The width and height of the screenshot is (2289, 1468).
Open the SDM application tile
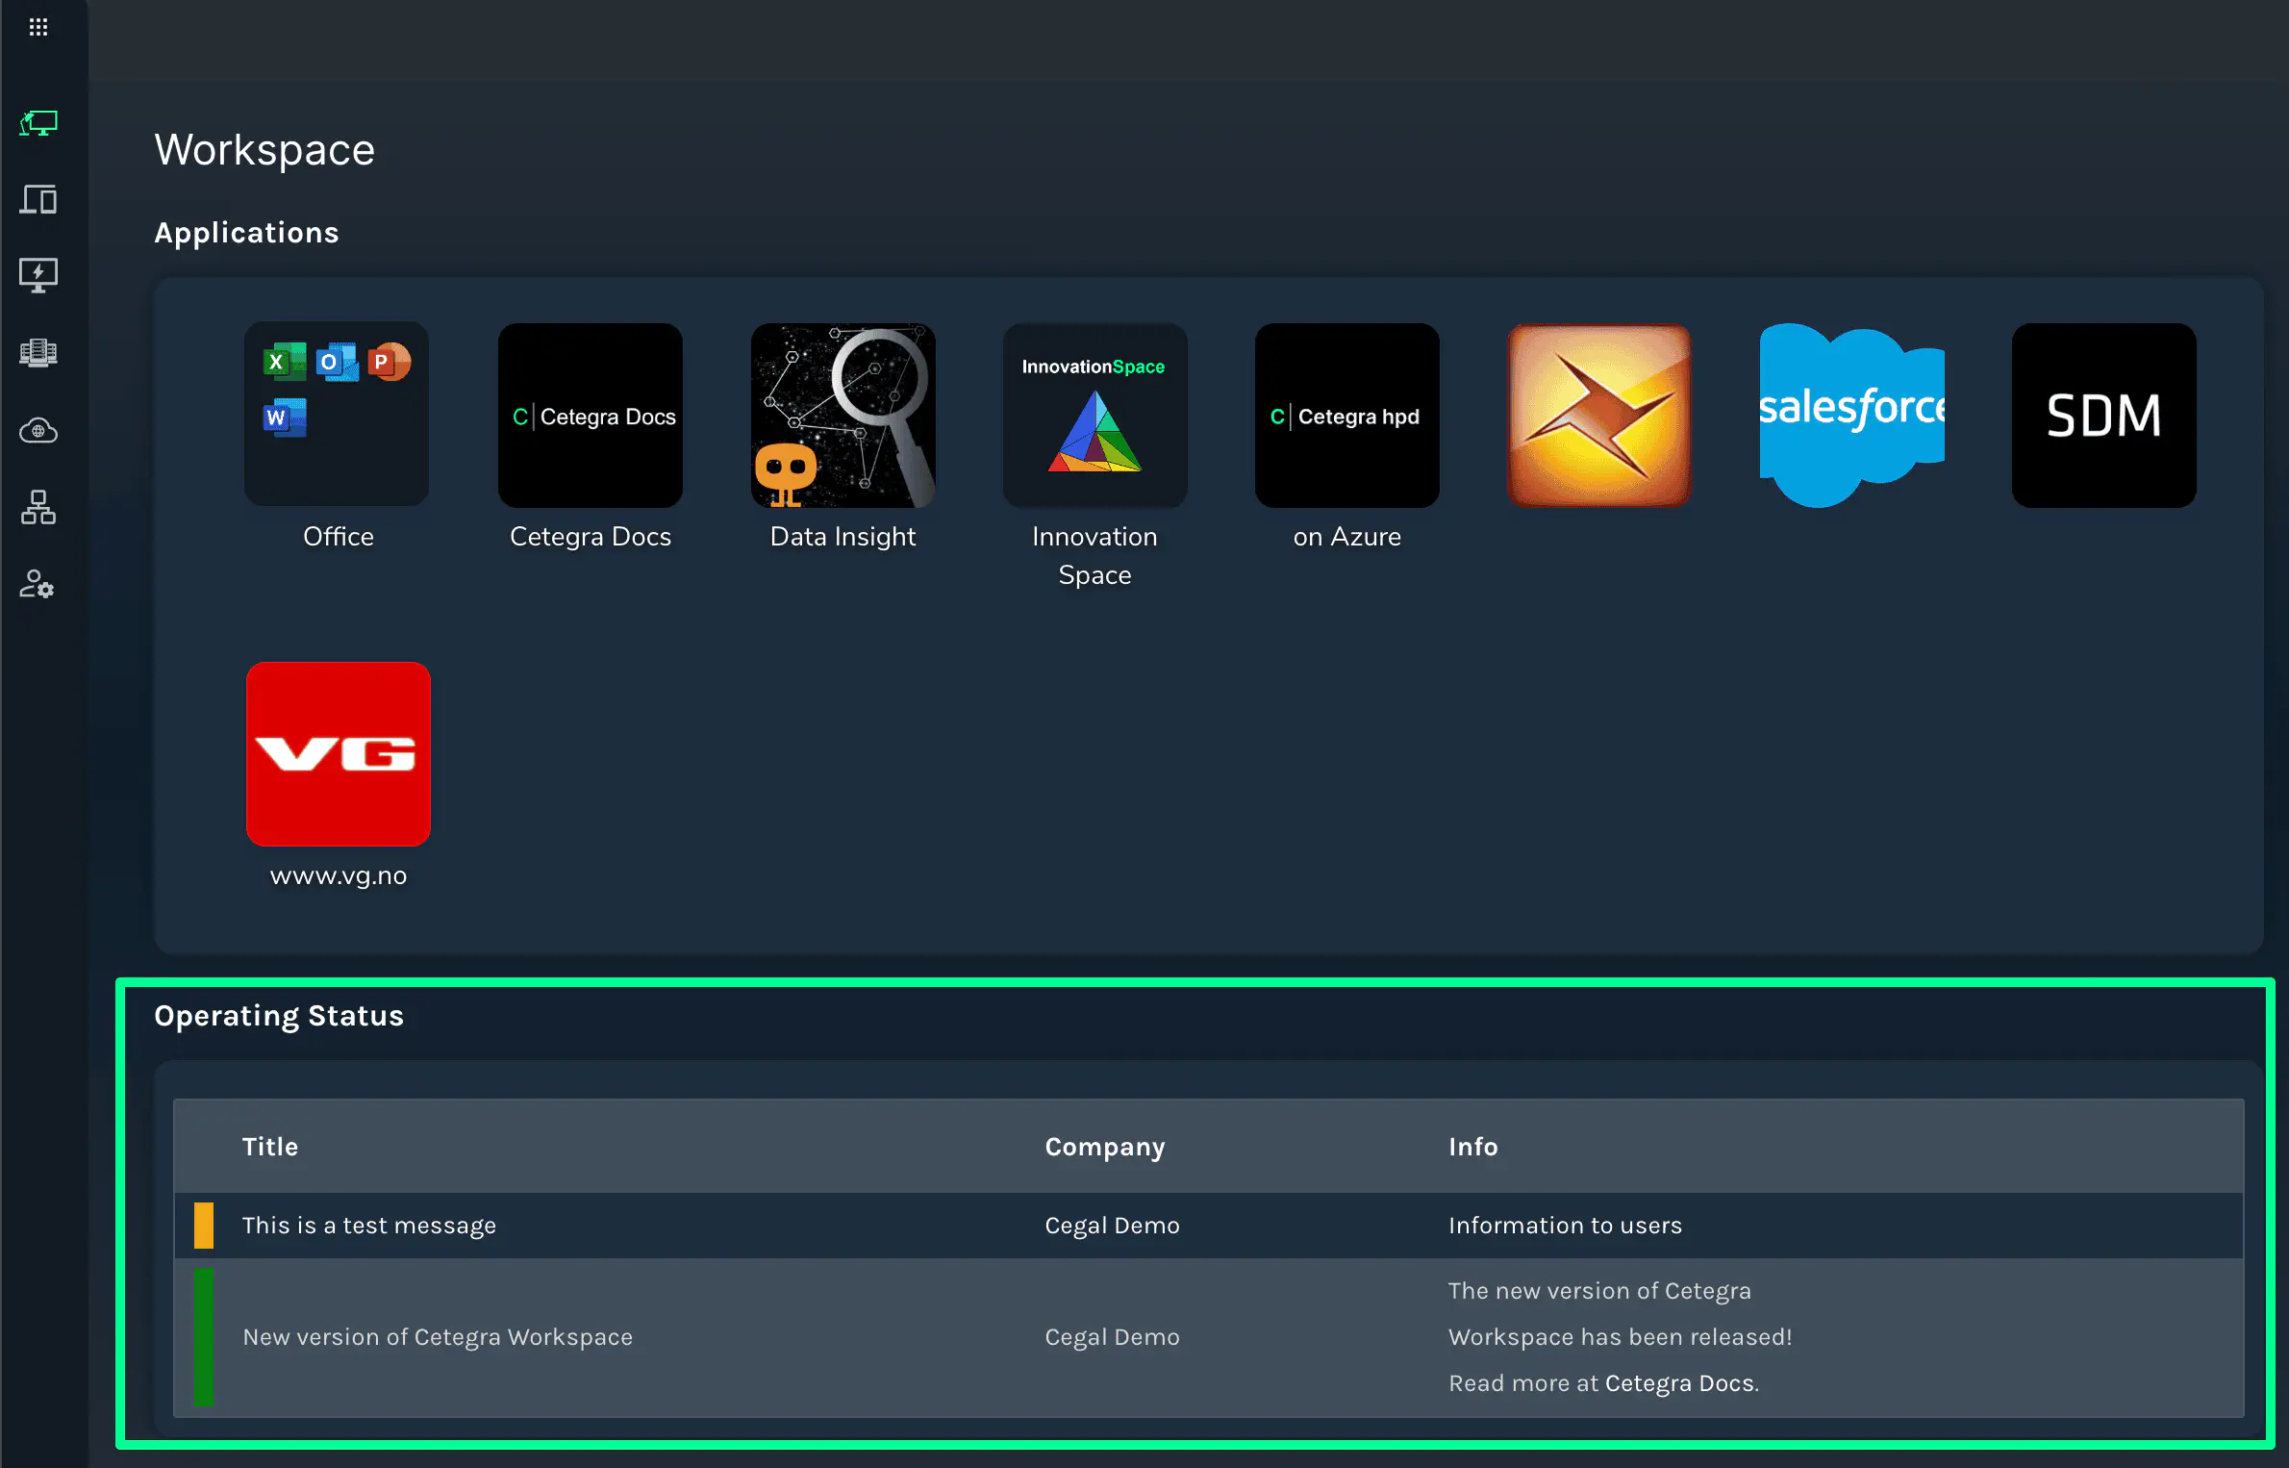point(2103,416)
